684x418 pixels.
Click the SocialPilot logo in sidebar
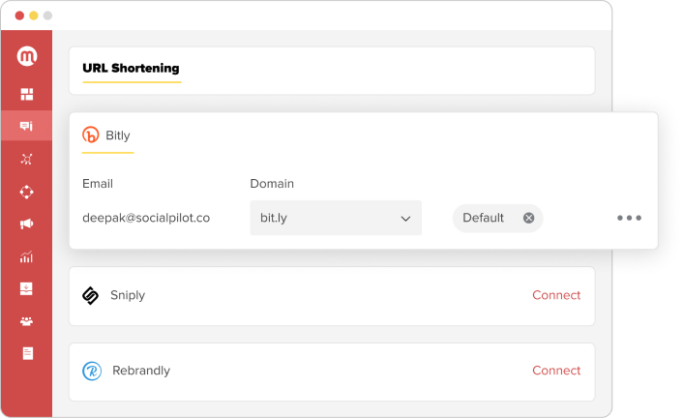point(27,56)
